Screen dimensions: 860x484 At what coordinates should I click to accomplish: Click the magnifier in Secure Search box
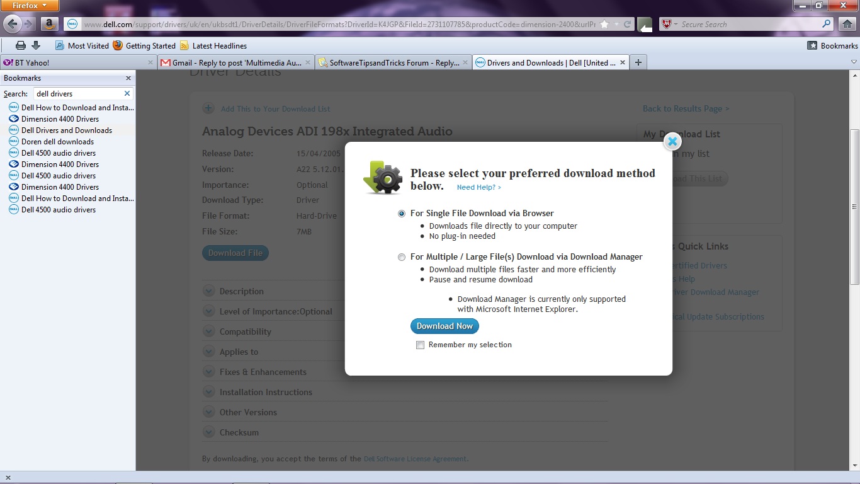pos(827,25)
